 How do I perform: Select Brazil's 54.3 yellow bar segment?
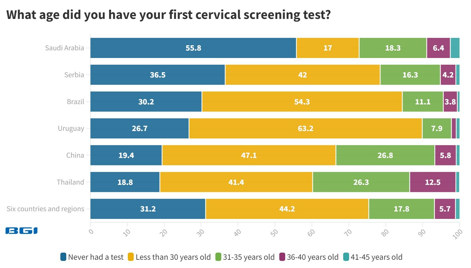[x=302, y=102]
